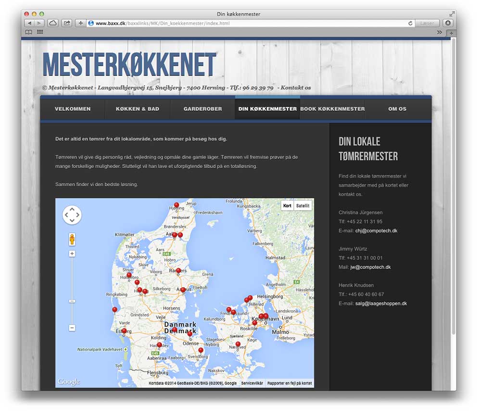Click the red pin at Næstved

pyautogui.click(x=238, y=344)
